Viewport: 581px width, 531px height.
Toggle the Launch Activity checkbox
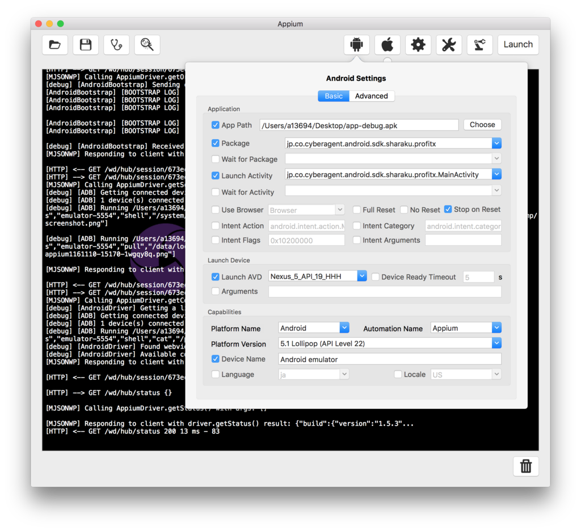215,175
